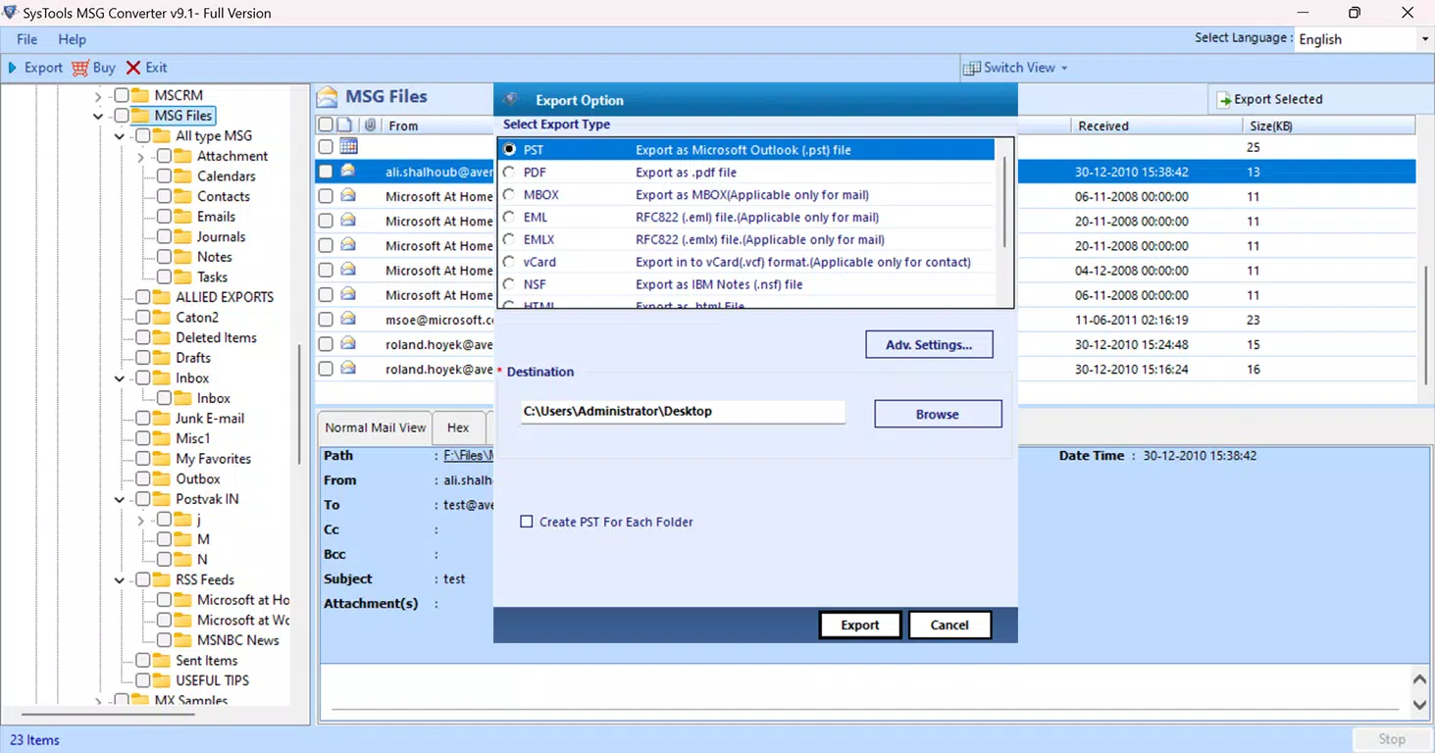Click the USEFUL TIPS folder icon
The image size is (1435, 753).
[162, 680]
